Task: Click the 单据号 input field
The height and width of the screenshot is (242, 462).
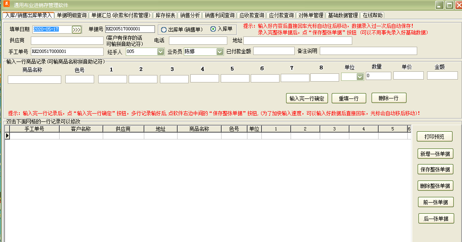Action: pos(130,29)
